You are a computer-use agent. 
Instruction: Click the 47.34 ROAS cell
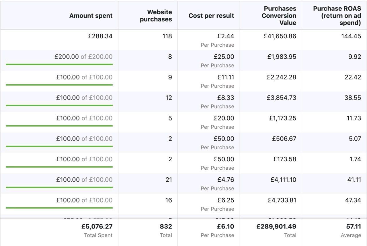[353, 200]
